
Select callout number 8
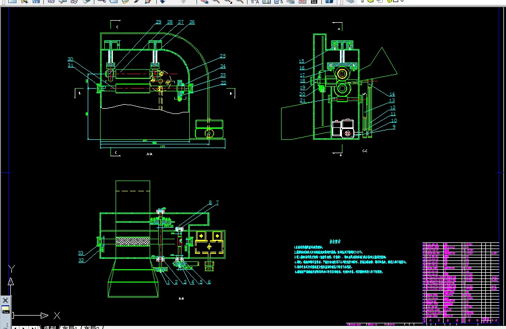click(210, 203)
